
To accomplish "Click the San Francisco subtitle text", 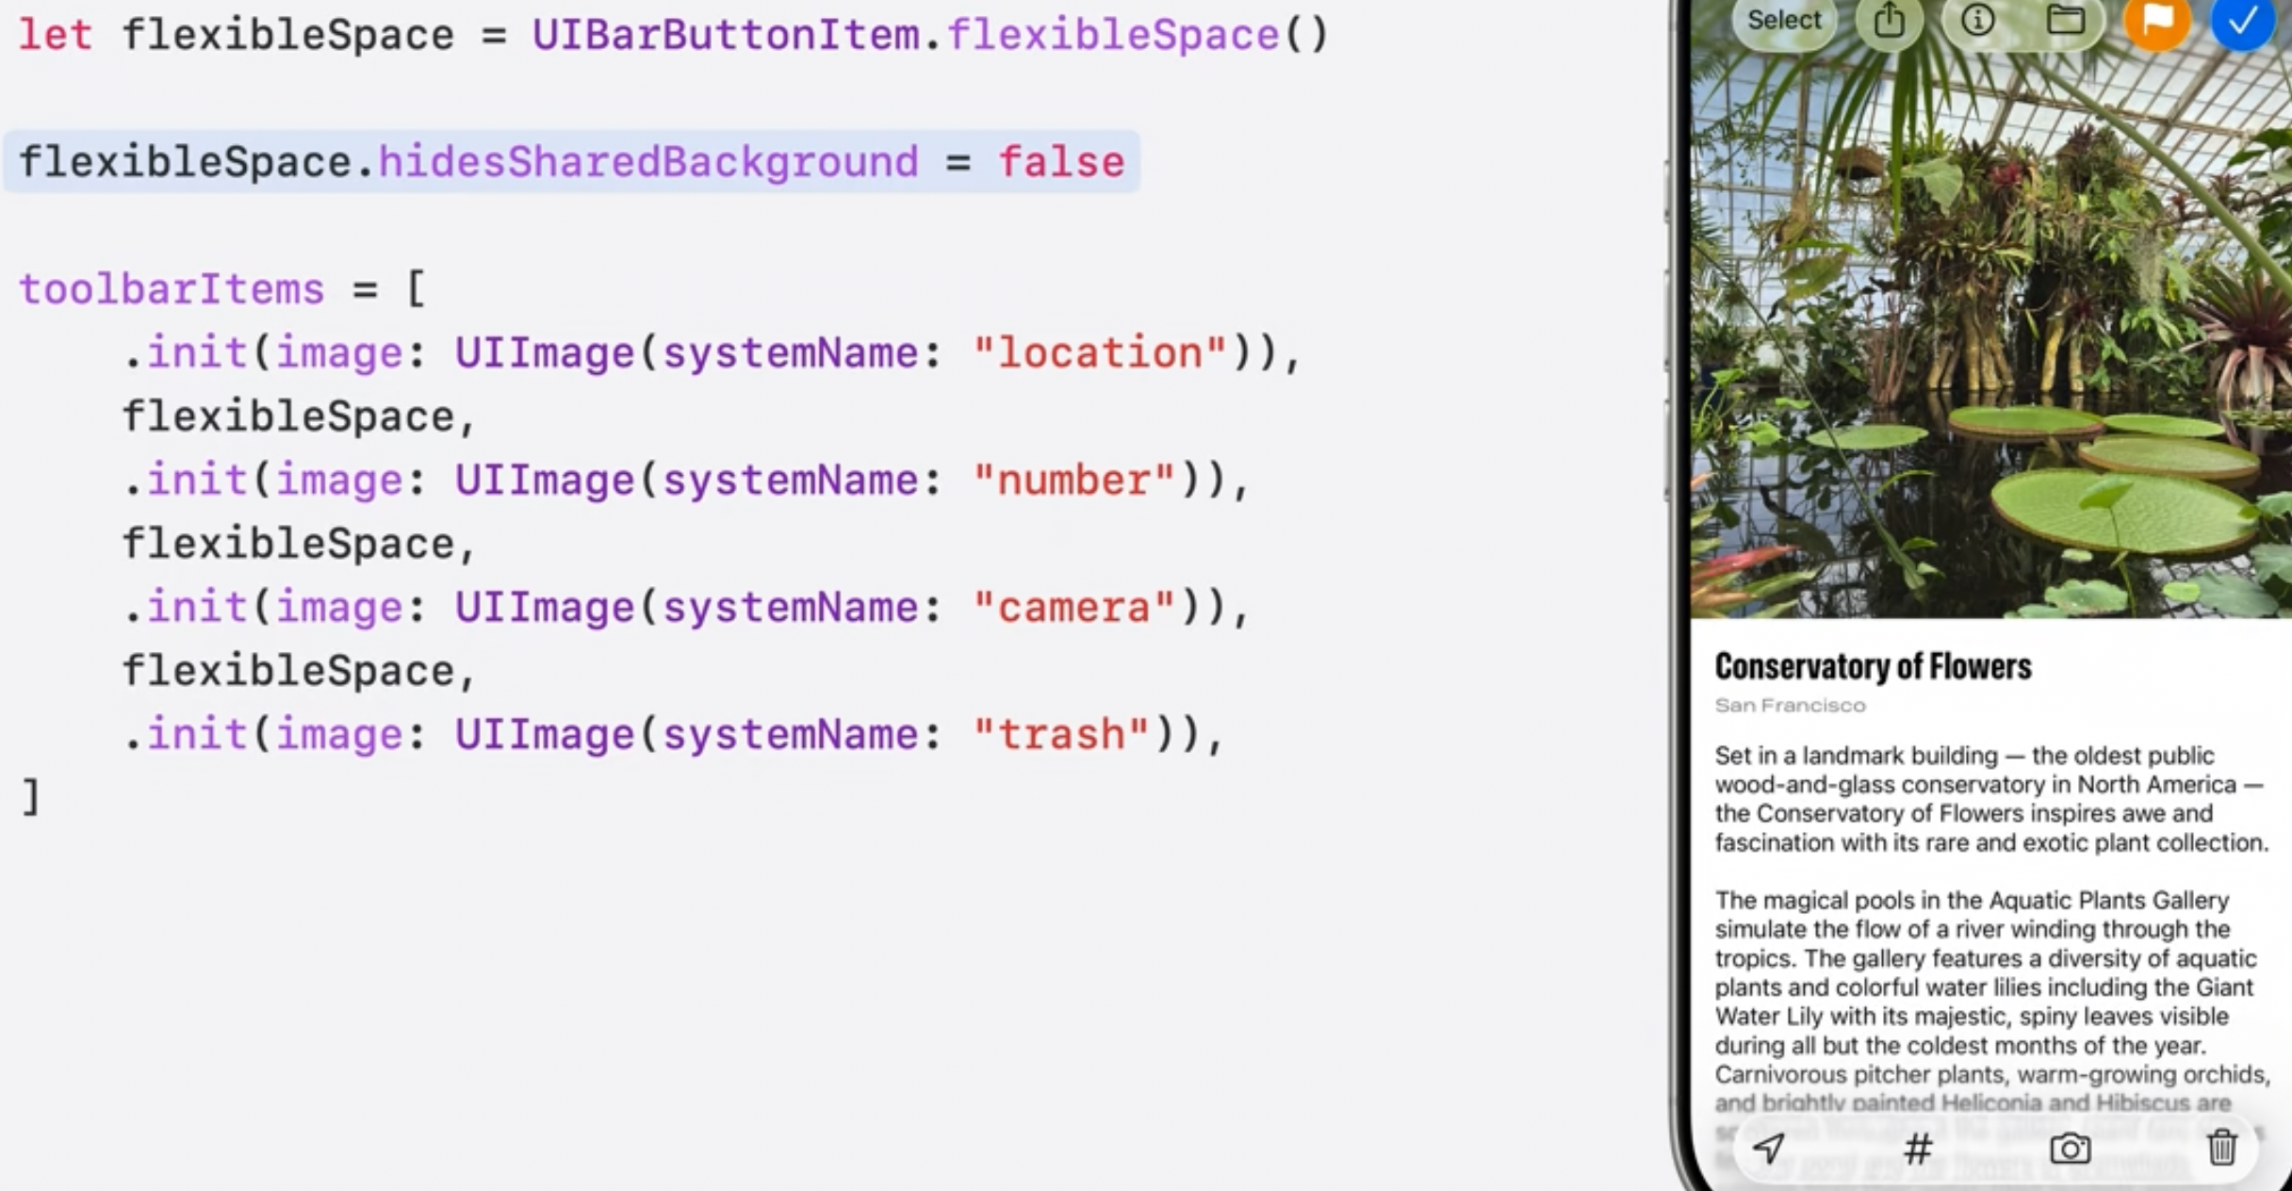I will tap(1790, 706).
